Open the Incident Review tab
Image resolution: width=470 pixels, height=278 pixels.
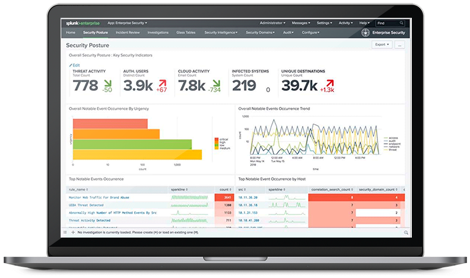128,33
